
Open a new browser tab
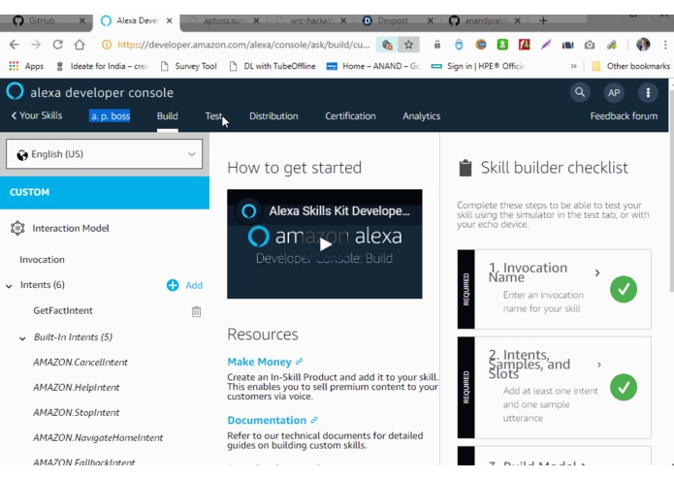tap(543, 20)
